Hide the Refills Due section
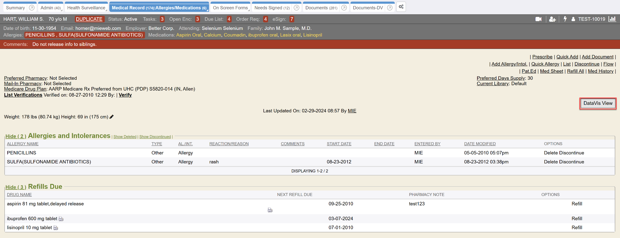Image resolution: width=620 pixels, height=238 pixels. coord(16,187)
